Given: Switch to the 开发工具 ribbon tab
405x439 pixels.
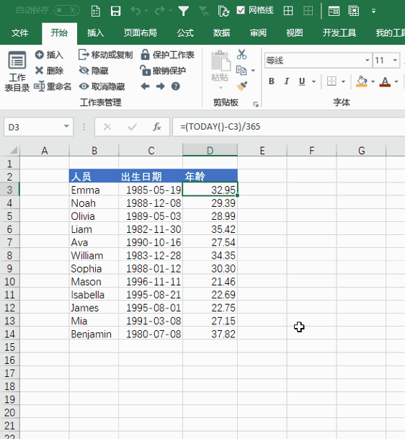Looking at the screenshot, I should tap(339, 33).
